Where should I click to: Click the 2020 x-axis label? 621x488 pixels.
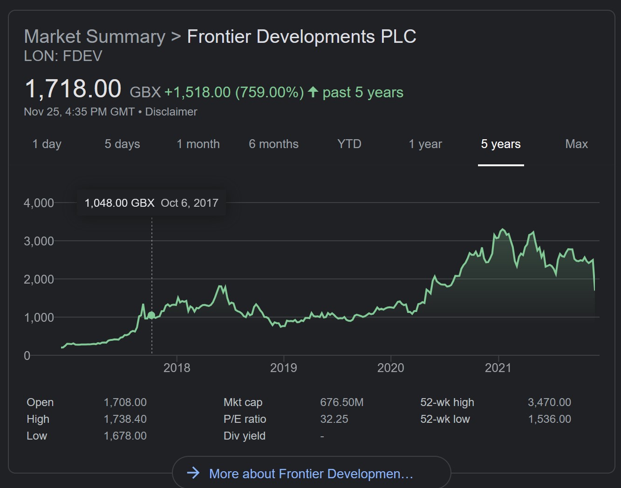point(391,368)
